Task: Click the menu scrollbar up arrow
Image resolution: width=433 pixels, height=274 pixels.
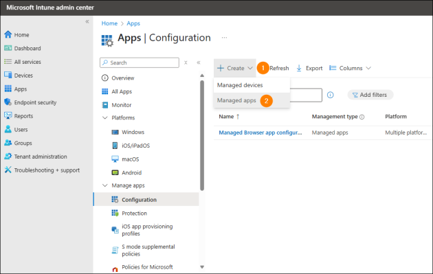Action: pos(202,76)
